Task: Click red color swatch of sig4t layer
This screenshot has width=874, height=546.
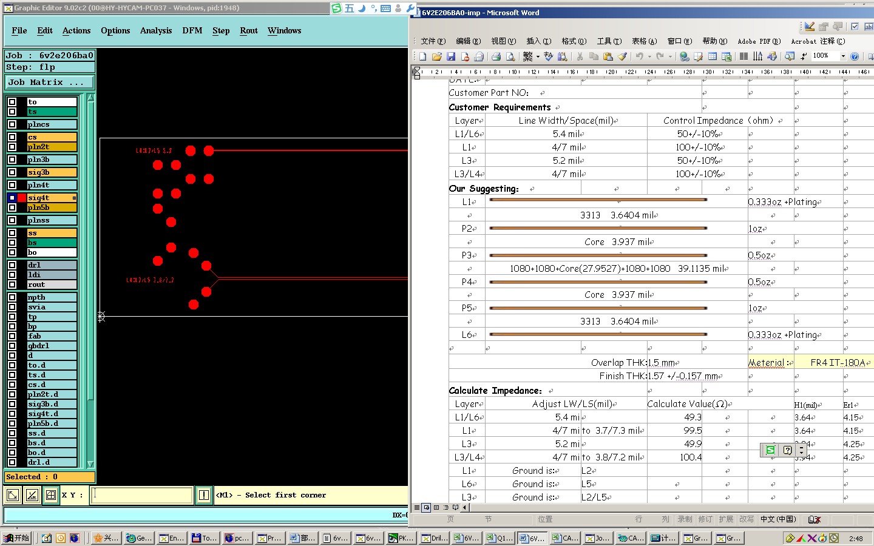Action: click(x=22, y=198)
